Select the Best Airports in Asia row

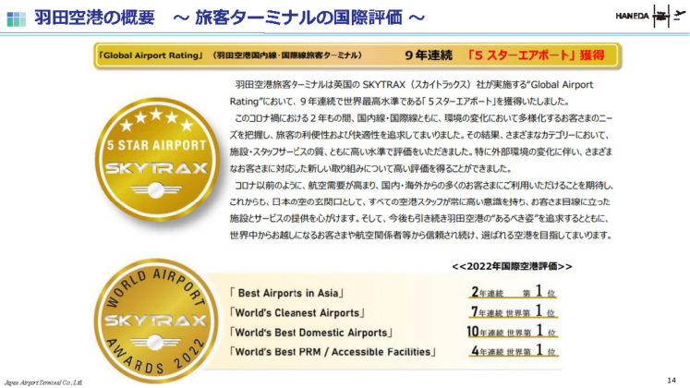point(286,293)
